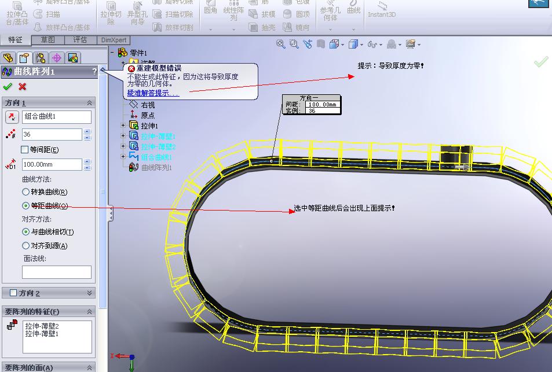Image resolution: width=552 pixels, height=372 pixels.
Task: Click the Zoom to Fit magnifier icon
Action: pyautogui.click(x=280, y=44)
